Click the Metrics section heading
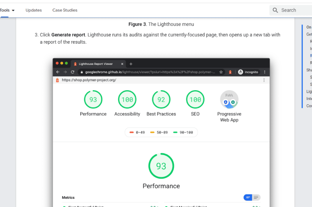 (x=68, y=198)
